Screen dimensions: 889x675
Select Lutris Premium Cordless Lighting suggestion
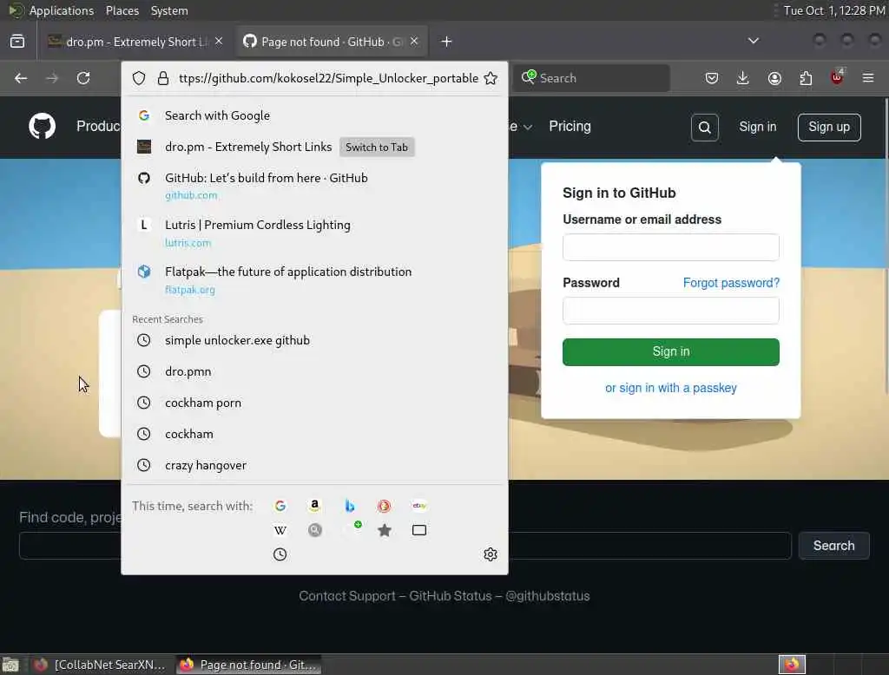point(314,233)
